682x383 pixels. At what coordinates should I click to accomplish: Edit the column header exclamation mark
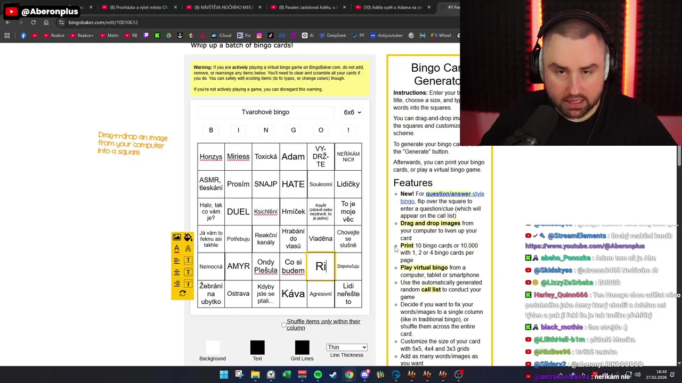(348, 130)
